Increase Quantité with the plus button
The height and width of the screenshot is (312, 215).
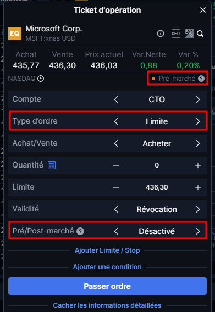197,165
